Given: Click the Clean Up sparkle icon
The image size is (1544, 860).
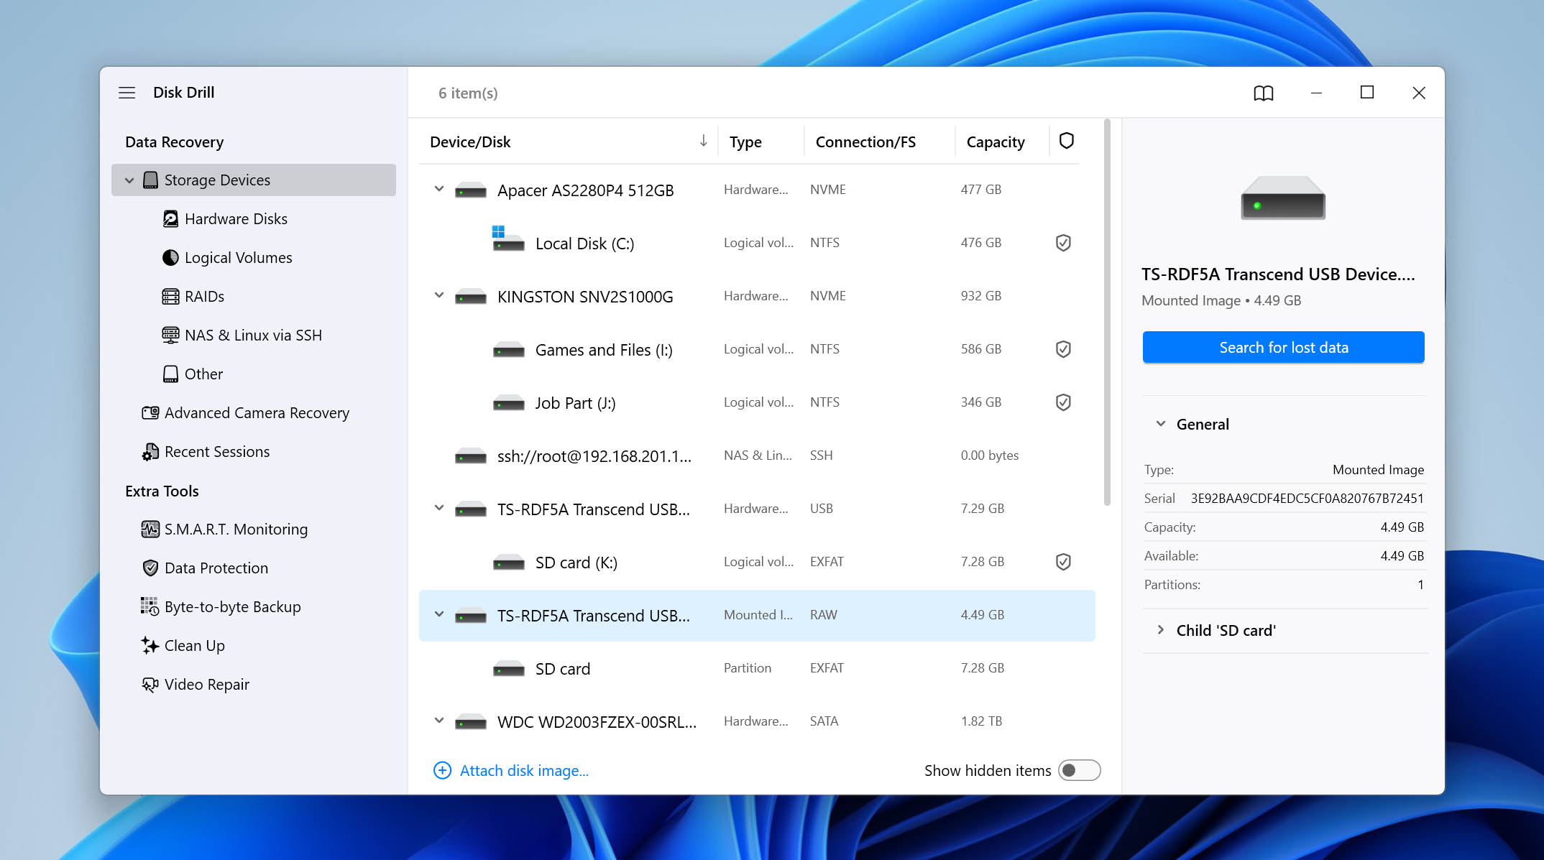Looking at the screenshot, I should (150, 645).
